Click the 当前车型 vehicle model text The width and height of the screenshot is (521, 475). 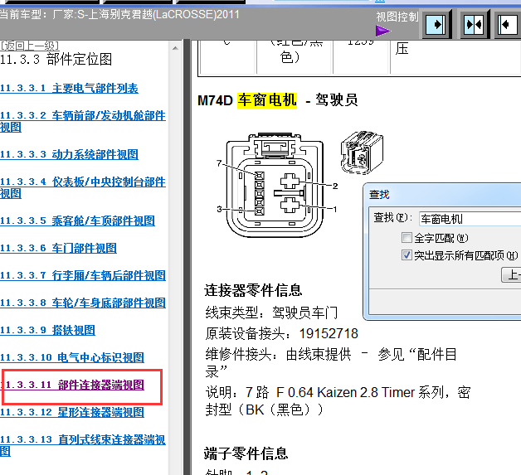119,15
